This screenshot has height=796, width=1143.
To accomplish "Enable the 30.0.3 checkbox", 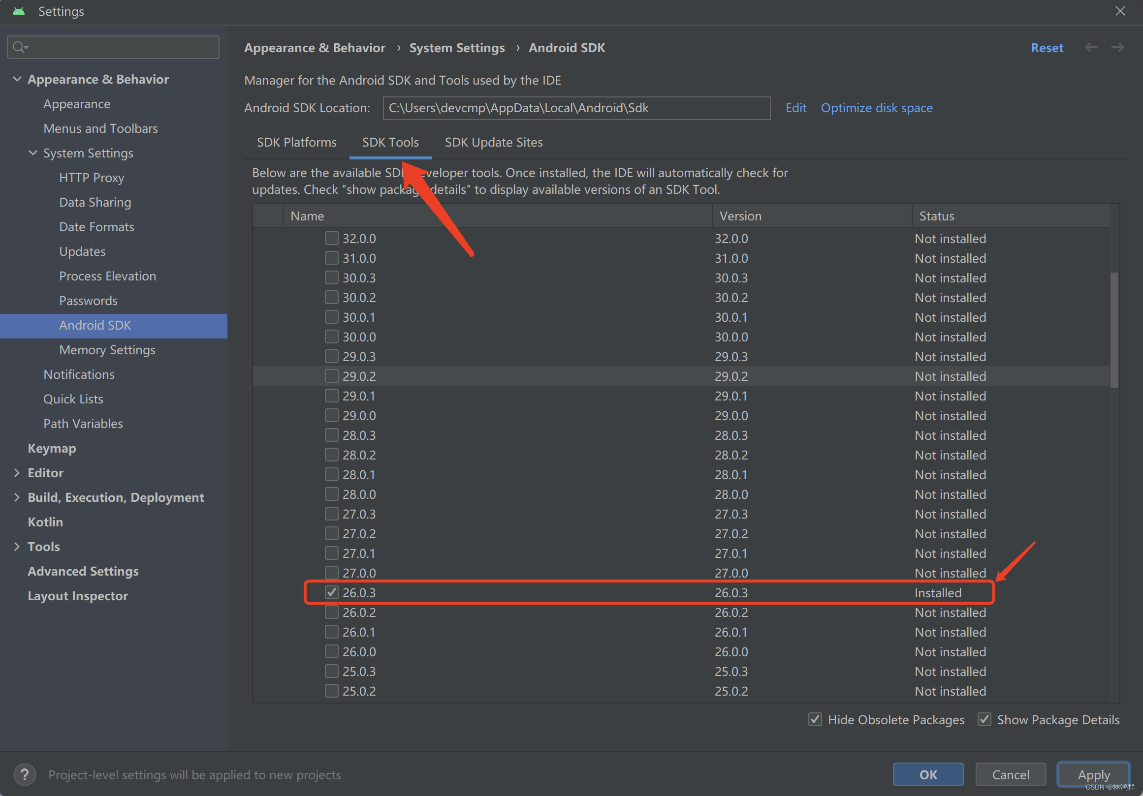I will pyautogui.click(x=332, y=277).
